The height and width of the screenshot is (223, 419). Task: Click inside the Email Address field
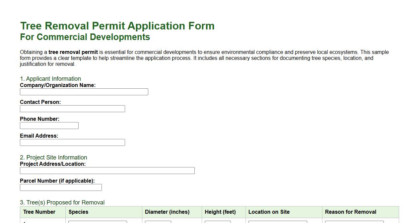point(72,142)
